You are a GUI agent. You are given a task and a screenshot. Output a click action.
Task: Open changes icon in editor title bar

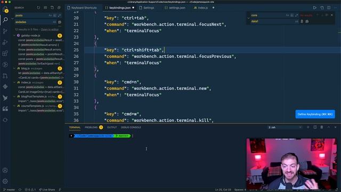click(322, 7)
